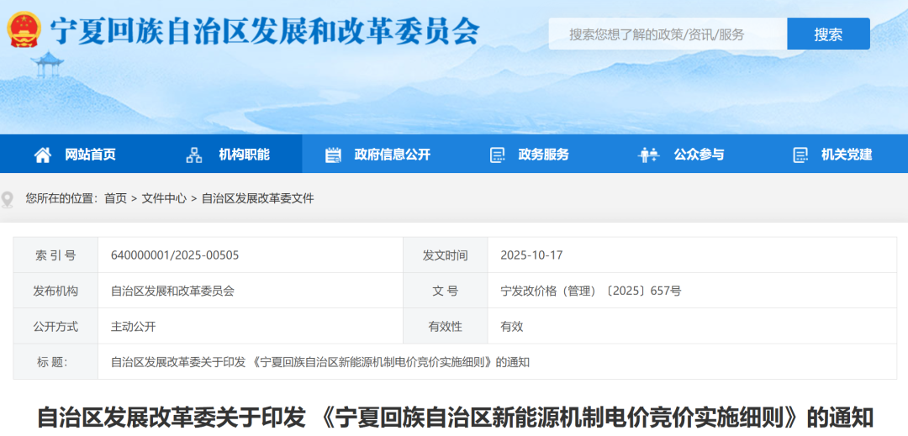Viewport: 908px width, 436px height.
Task: Click the 宁夏回族自治区发展和改革委员会 site title
Action: point(265,30)
